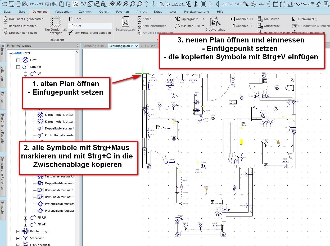This screenshot has width=330, height=246.
Task: Click the undo arrow icon
Action: (33, 4)
